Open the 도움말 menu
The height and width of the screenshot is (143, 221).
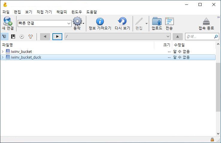91,12
